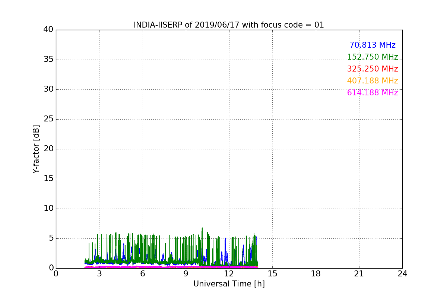Click the x-axis tick label 18
Image resolution: width=447 pixels, height=298 pixels.
pos(316,274)
